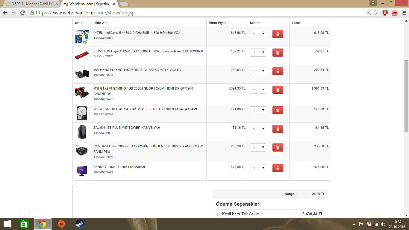
Task: Change quantity of BENQ GL2460 monitor
Action: point(258,168)
